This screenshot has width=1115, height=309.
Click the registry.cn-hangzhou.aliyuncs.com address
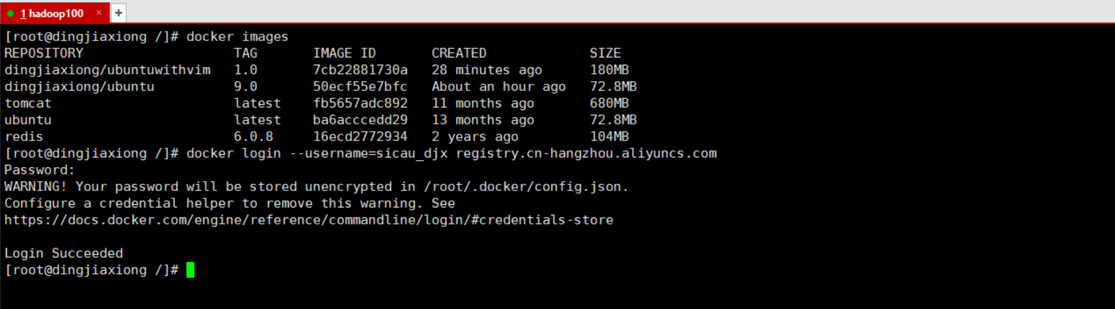click(586, 154)
